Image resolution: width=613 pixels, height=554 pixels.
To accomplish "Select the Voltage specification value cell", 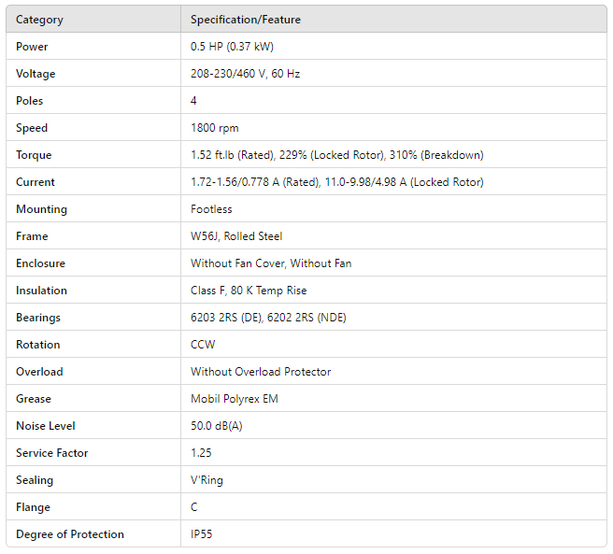I will coord(245,74).
